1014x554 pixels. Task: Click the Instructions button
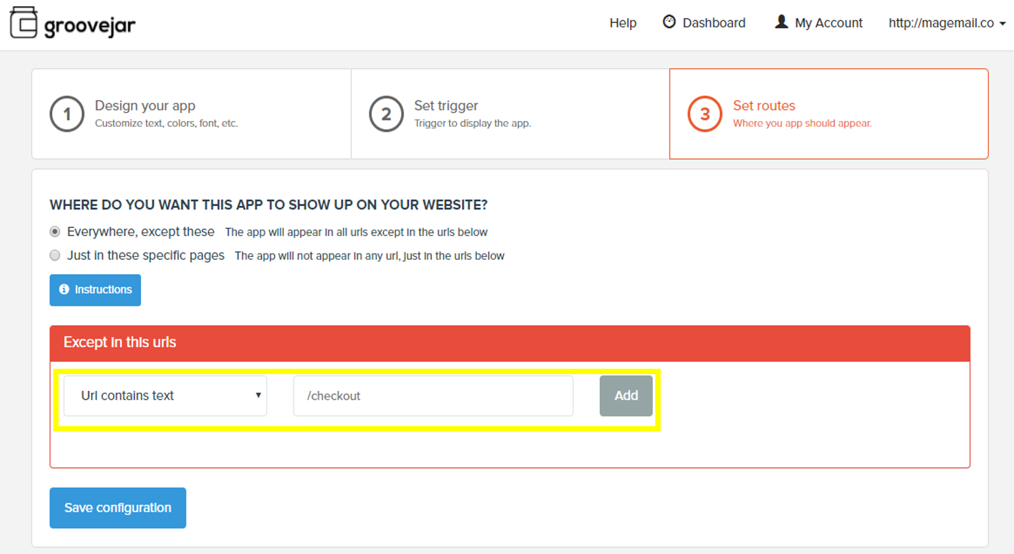95,290
